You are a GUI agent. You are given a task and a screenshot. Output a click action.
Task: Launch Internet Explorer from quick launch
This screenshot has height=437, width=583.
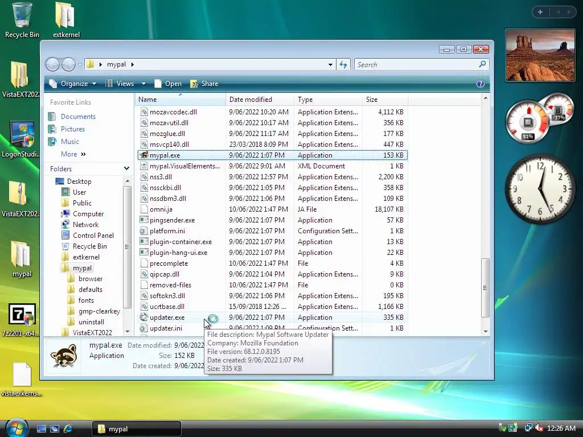point(68,429)
